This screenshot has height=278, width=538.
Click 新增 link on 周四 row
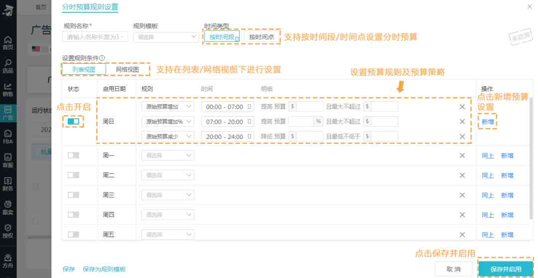[x=507, y=215]
